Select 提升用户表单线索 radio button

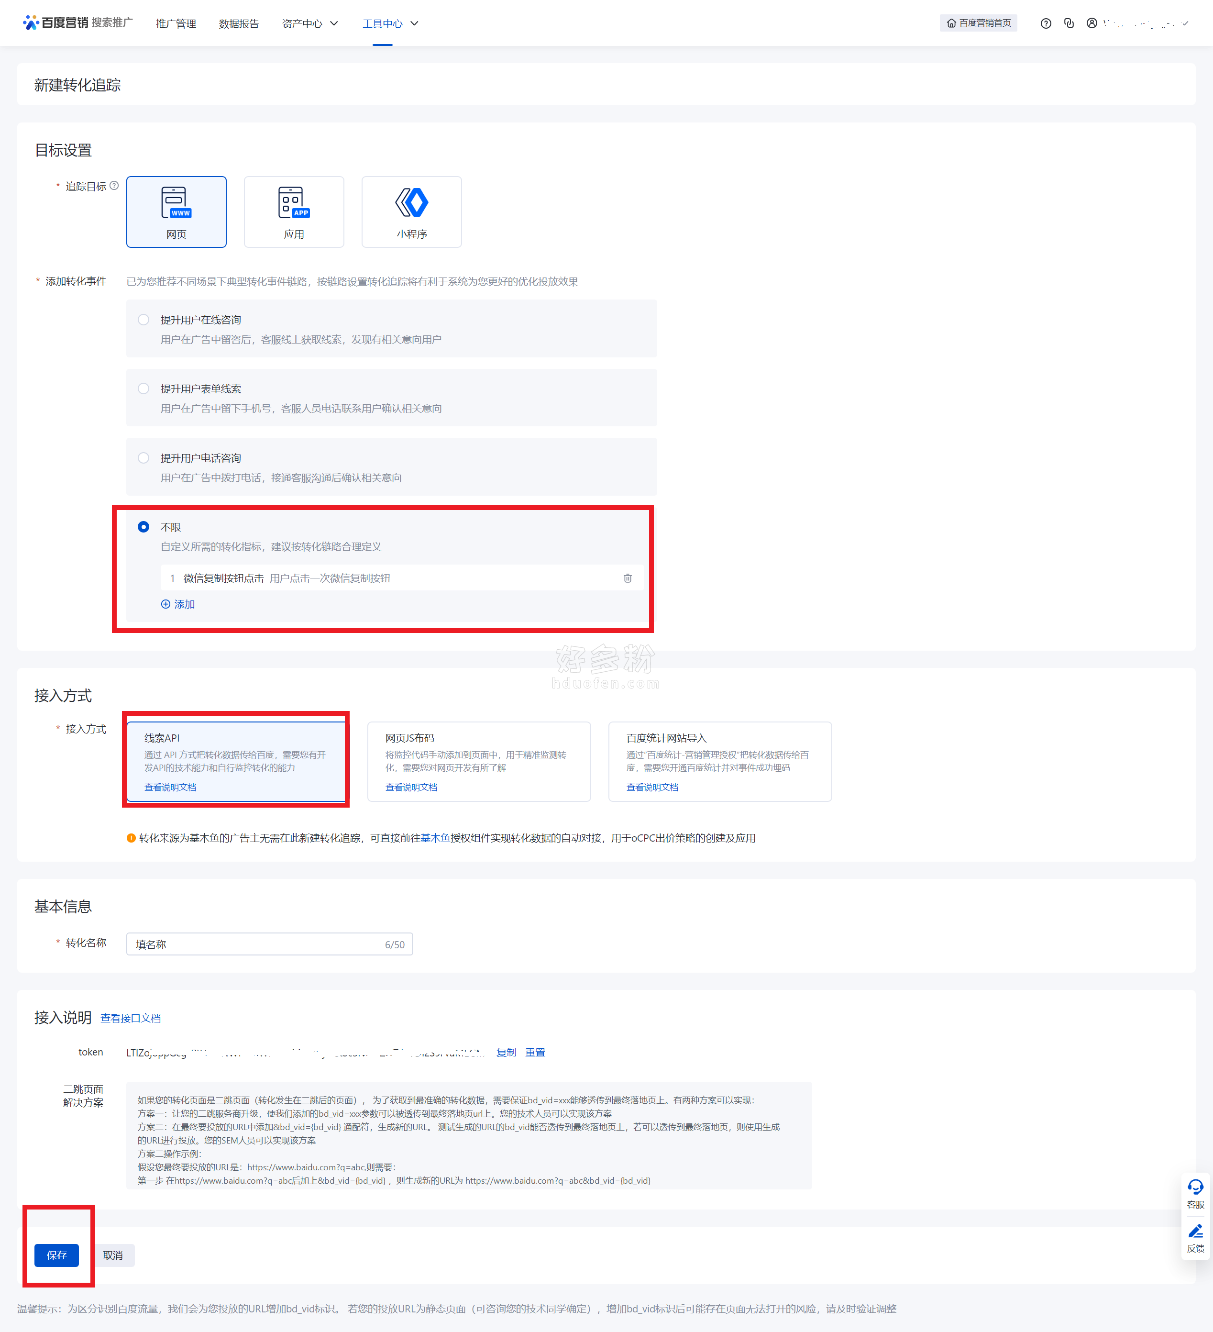[143, 388]
